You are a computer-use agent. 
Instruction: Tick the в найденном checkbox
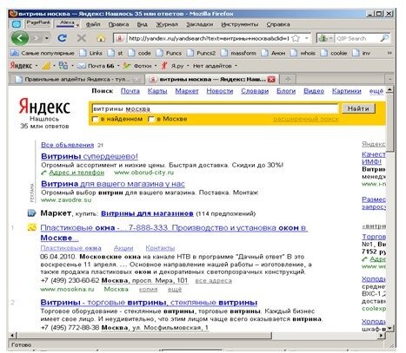point(95,119)
